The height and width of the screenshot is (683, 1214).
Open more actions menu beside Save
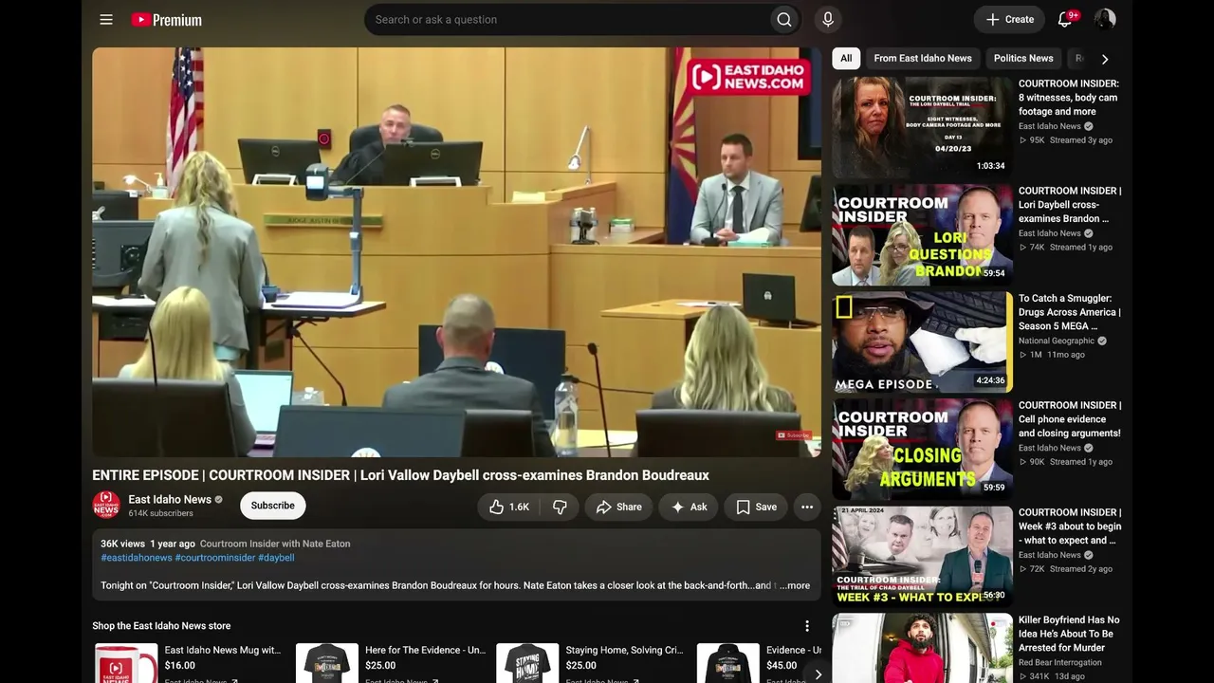(x=807, y=507)
